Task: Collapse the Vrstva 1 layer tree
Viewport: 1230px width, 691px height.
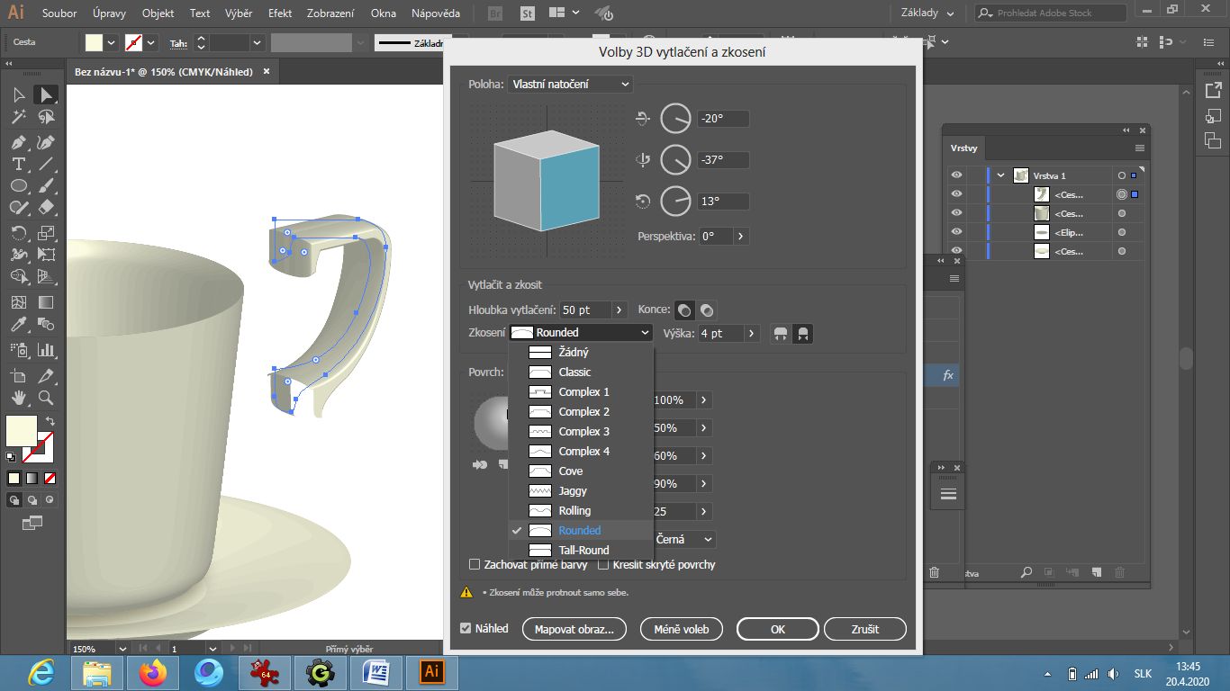Action: [x=1001, y=175]
